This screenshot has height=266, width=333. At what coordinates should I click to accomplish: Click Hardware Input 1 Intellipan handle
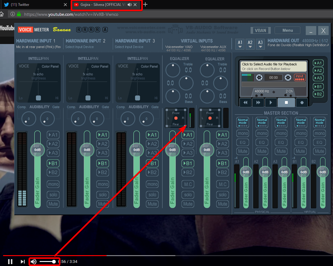(38, 98)
